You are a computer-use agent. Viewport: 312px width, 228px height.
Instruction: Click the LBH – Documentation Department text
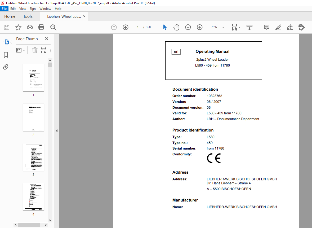(x=233, y=119)
